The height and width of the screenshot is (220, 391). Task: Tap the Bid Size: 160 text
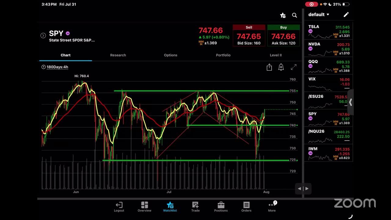249,43
